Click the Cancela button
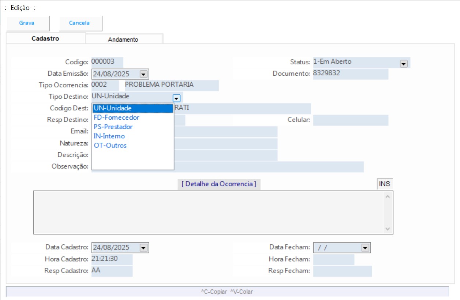Image resolution: width=460 pixels, height=300 pixels. 79,23
